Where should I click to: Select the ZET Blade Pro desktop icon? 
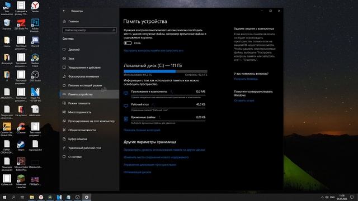[21, 24]
